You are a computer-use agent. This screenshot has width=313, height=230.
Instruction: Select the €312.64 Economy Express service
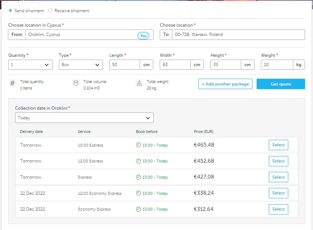coord(278,209)
